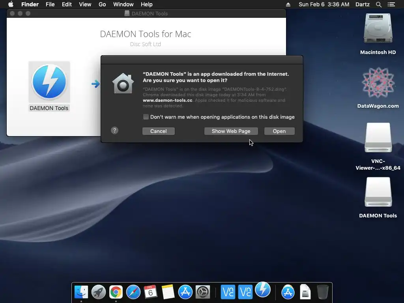This screenshot has height=303, width=404.
Task: Click the bouncing DAEMON Tools Dock icon
Action: (262, 289)
